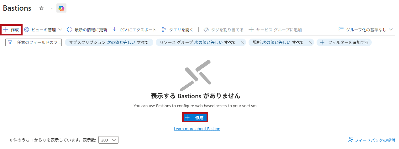This screenshot has height=149, width=399.
Task: Open the Copilot icon in the header
Action: (x=61, y=8)
